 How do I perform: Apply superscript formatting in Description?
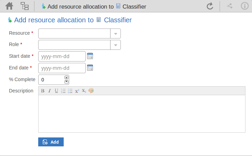[x=77, y=91]
